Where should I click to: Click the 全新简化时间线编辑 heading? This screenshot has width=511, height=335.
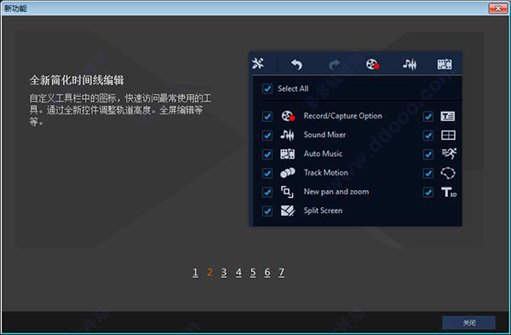[x=77, y=80]
